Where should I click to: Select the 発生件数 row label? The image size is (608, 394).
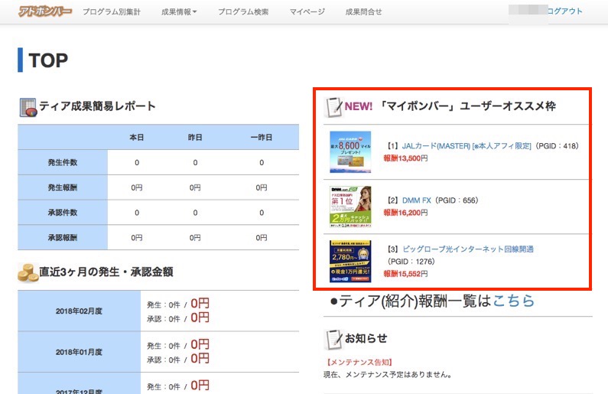(63, 162)
